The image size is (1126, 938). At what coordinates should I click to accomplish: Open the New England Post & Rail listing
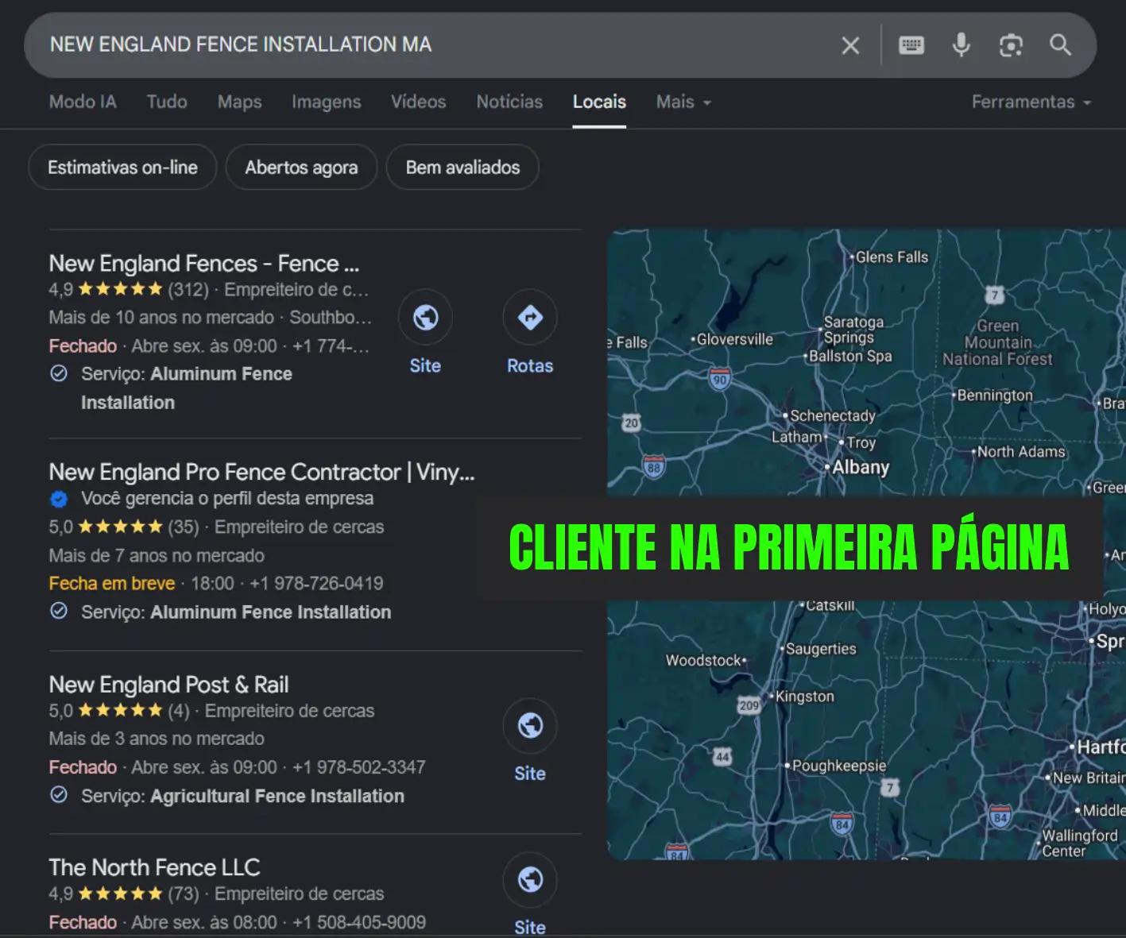coord(168,685)
